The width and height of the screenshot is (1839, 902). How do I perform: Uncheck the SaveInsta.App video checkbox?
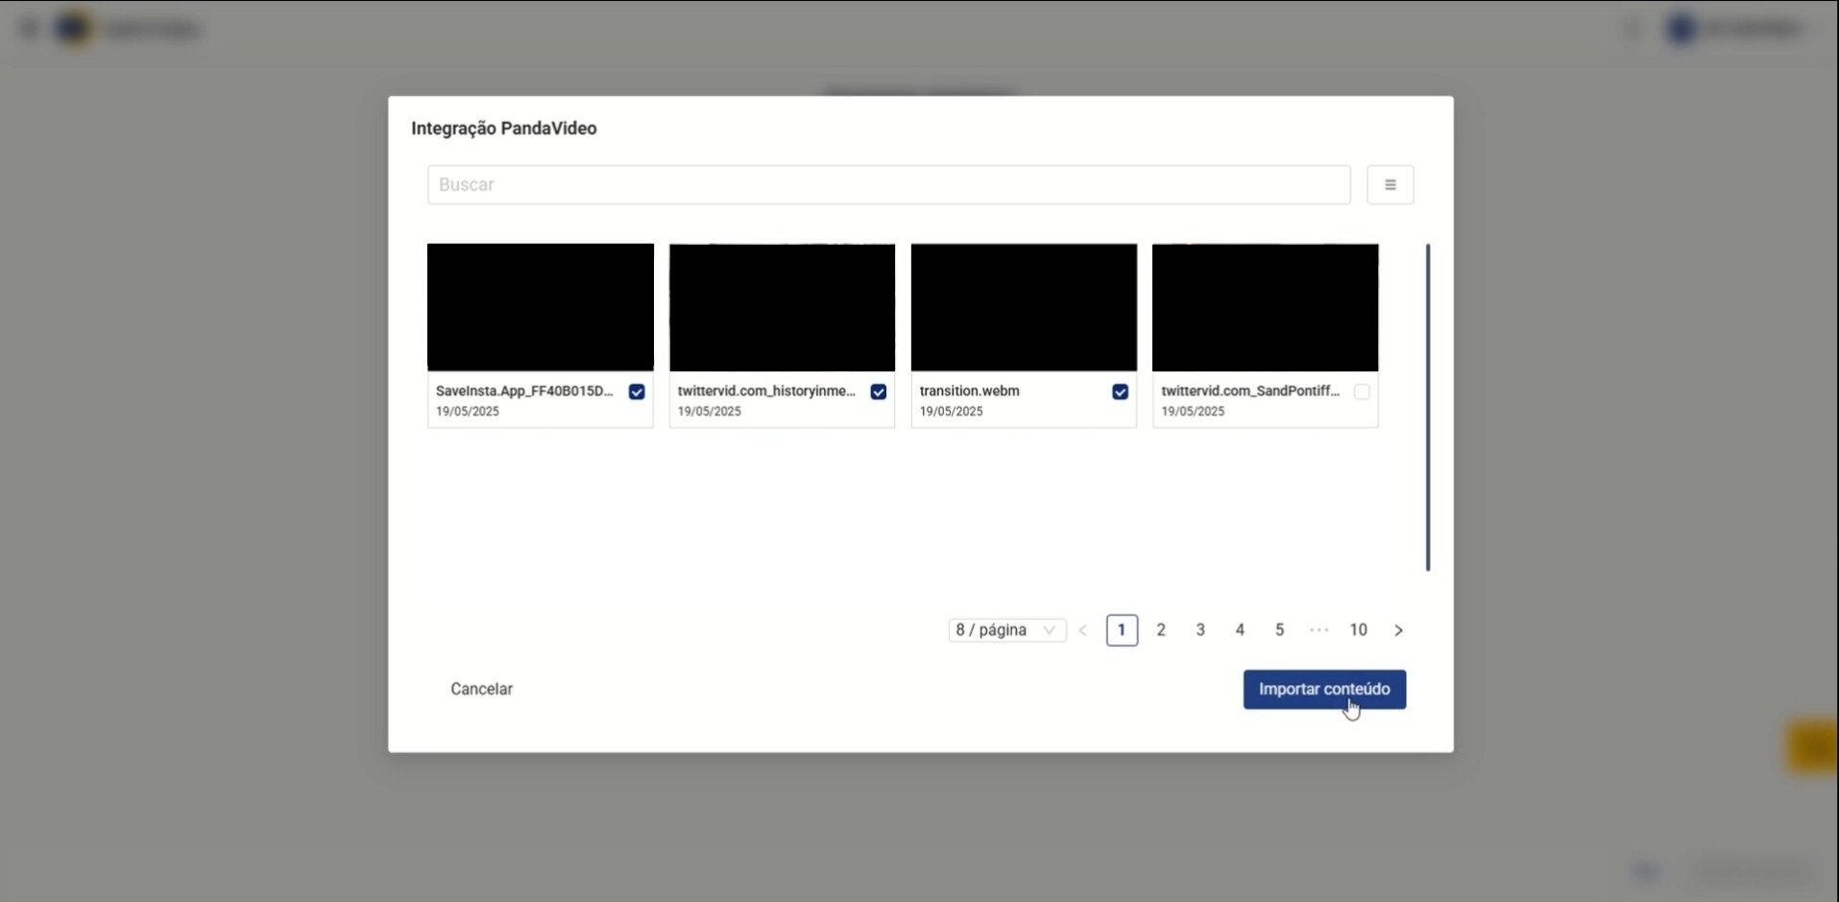point(637,392)
